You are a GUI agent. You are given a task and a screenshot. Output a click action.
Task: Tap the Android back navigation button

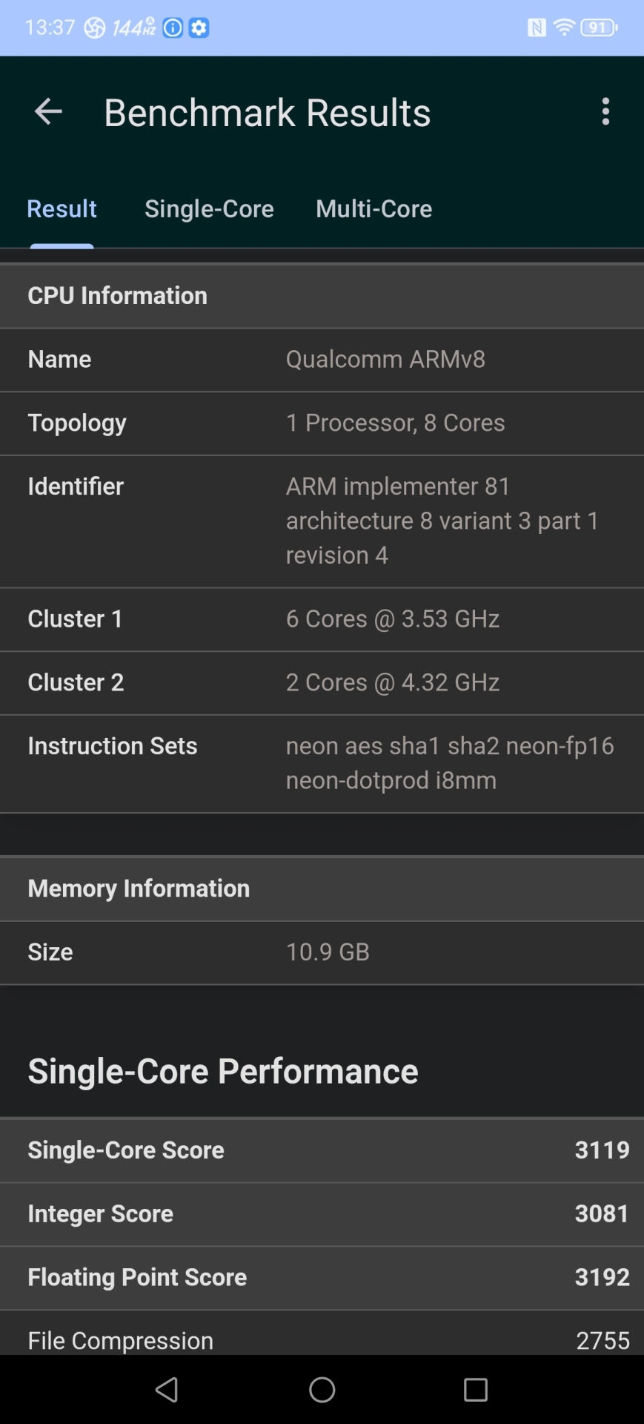point(167,1389)
